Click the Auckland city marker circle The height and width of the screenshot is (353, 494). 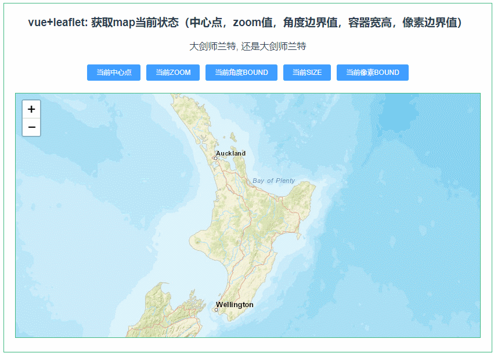216,159
